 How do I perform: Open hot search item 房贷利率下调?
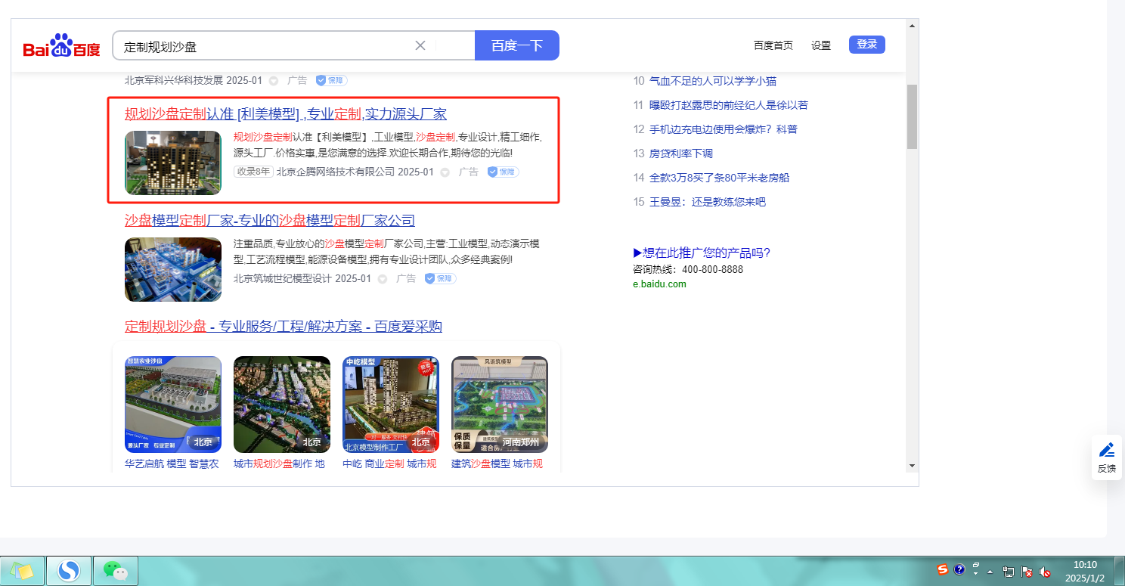[680, 153]
